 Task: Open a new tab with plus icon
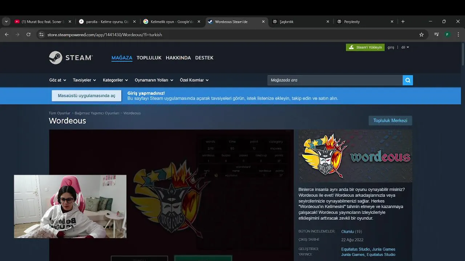pos(403,21)
